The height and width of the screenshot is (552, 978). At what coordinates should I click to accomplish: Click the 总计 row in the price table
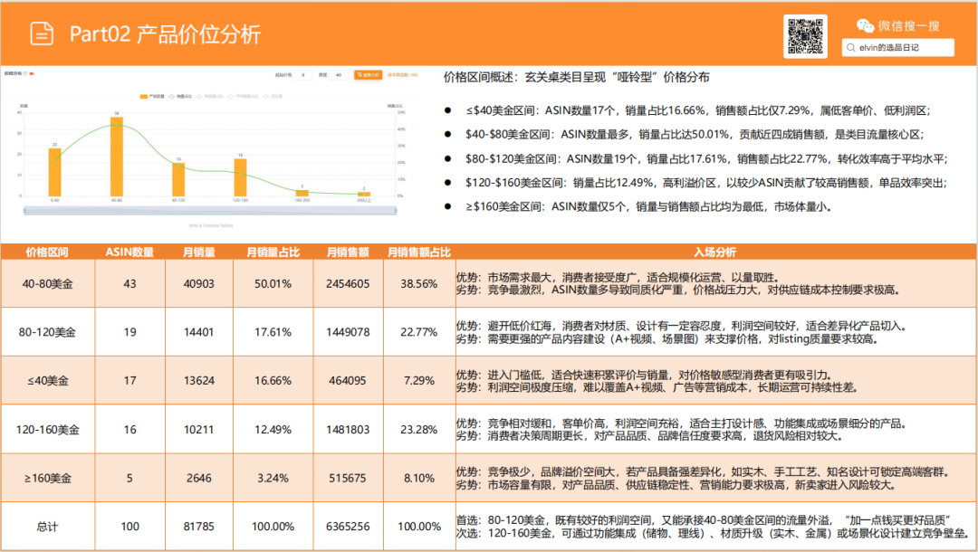point(47,526)
